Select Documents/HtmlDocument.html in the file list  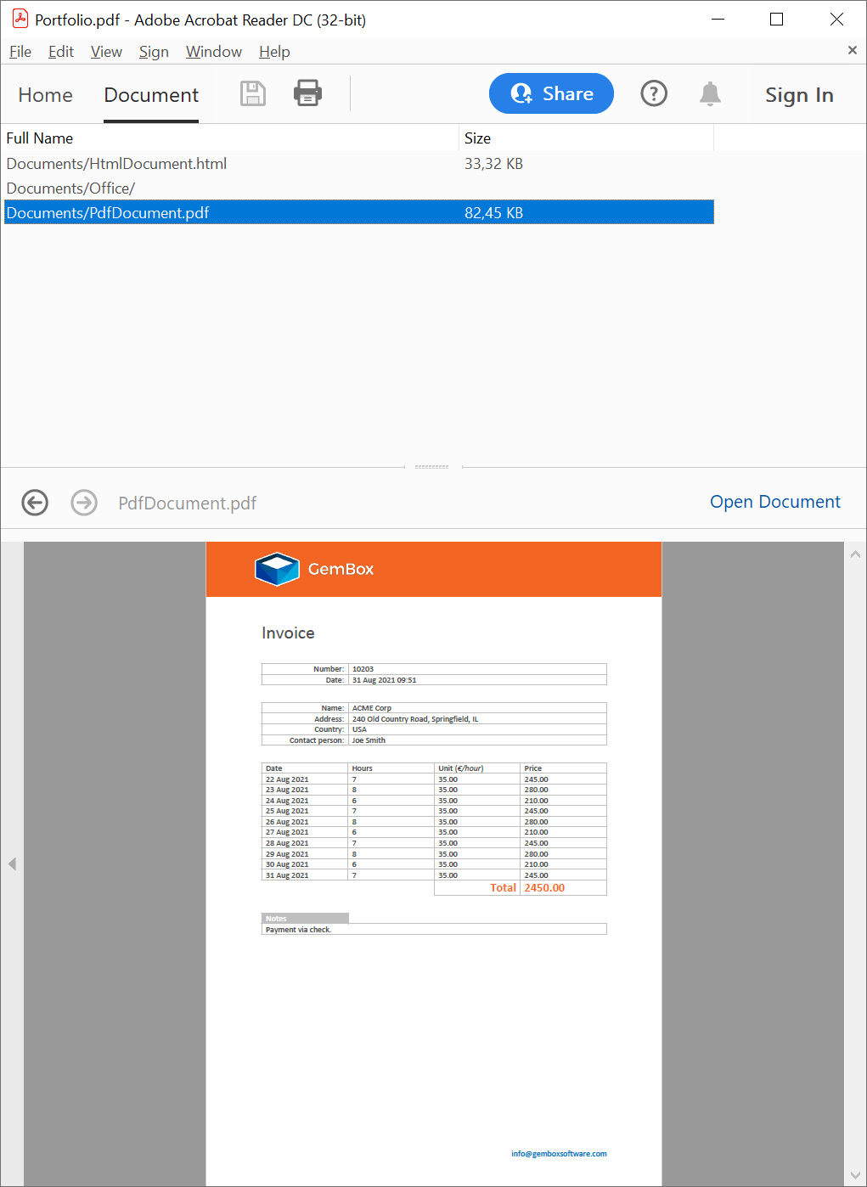point(117,164)
